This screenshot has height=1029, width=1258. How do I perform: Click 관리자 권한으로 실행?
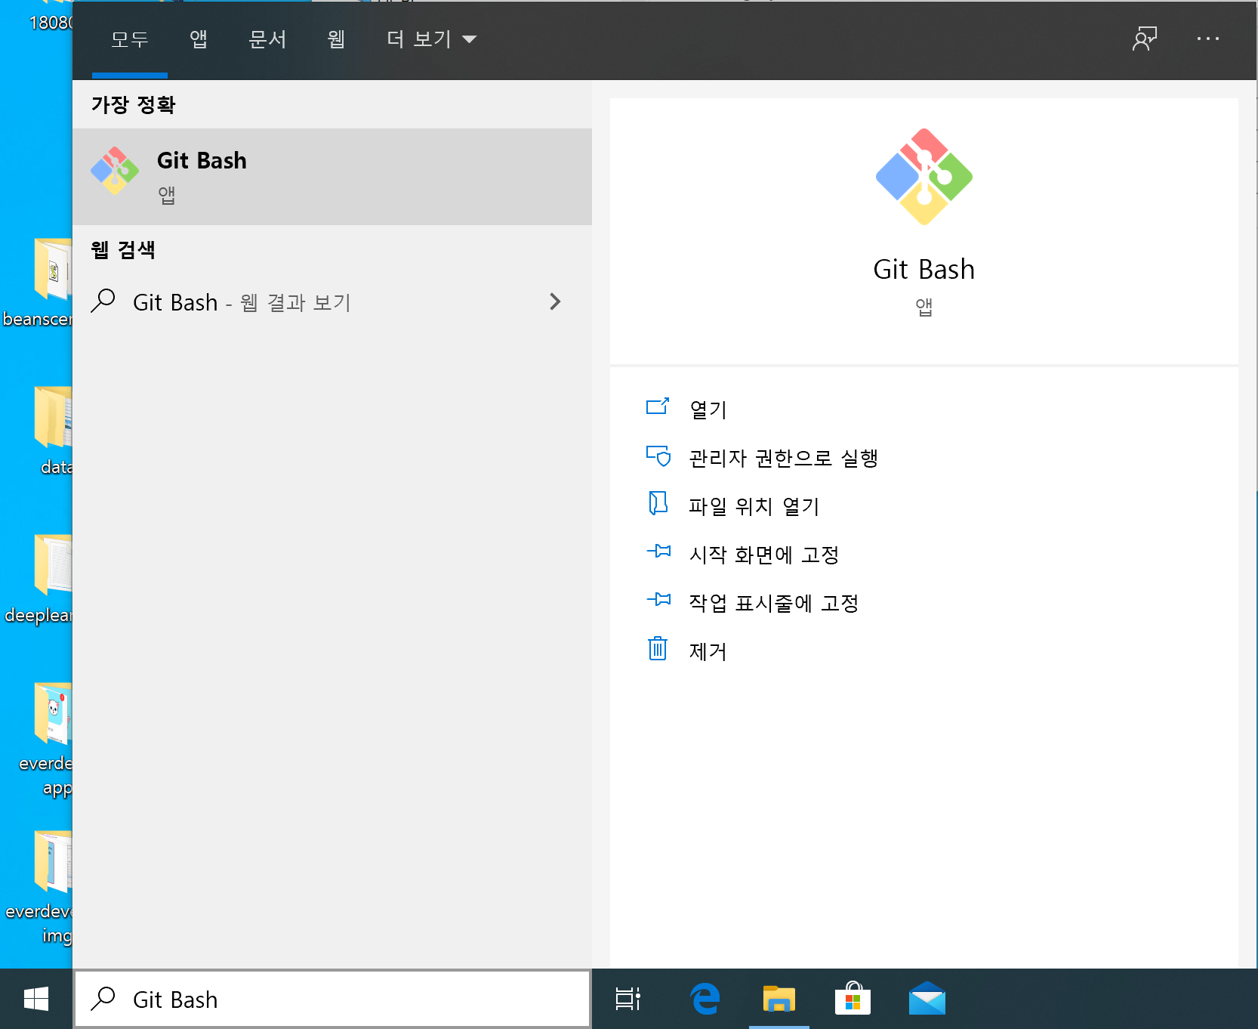click(x=784, y=457)
